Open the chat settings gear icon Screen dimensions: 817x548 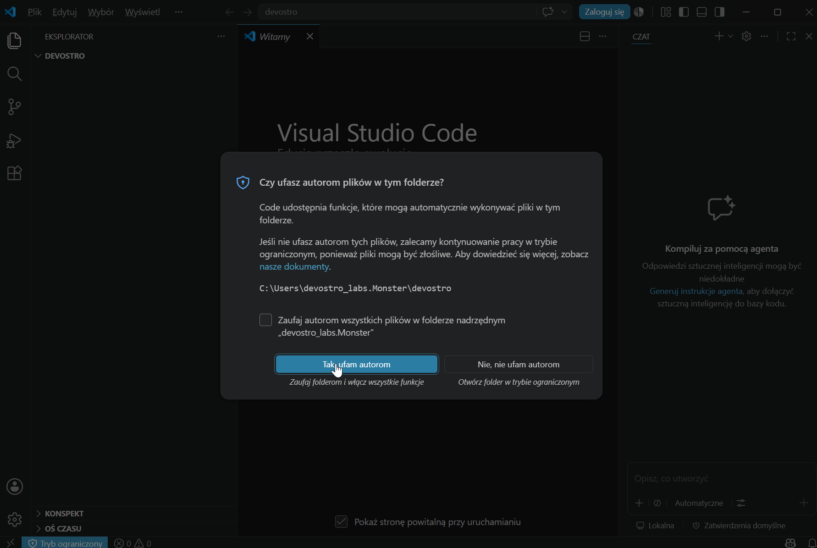(x=746, y=36)
